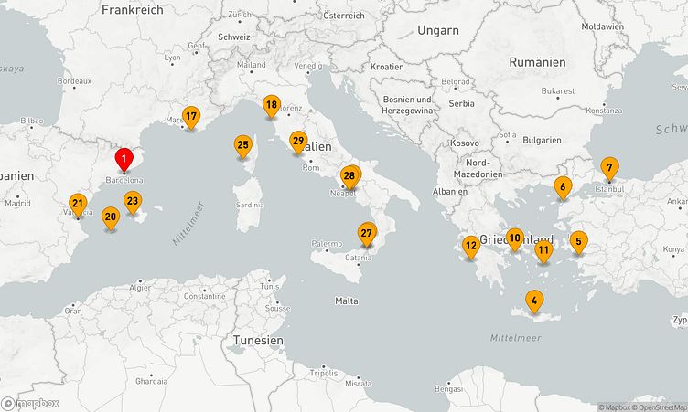Select marker 11 in the Aegean Sea

[543, 250]
